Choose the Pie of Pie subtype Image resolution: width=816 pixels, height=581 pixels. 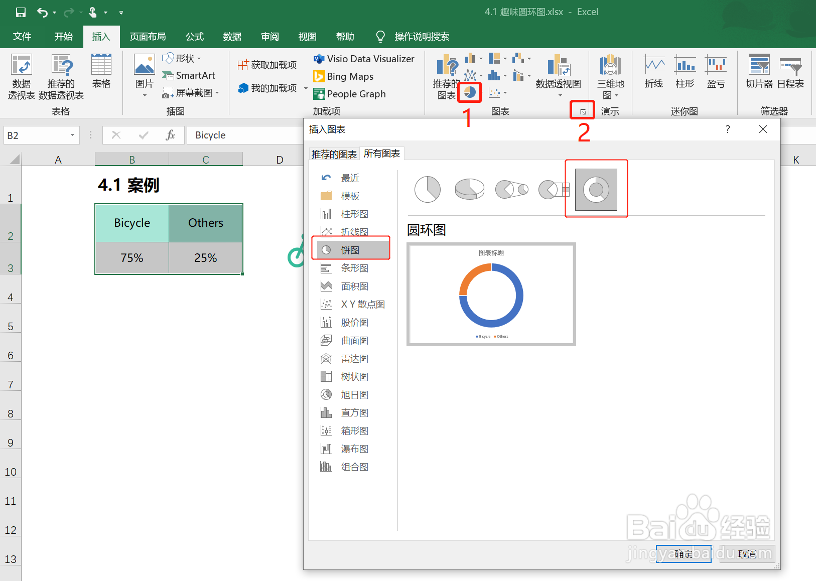click(x=512, y=189)
